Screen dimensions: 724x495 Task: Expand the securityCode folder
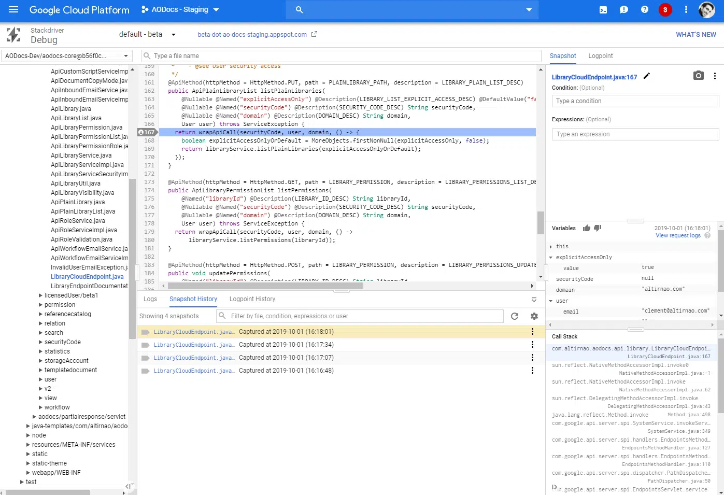tap(41, 342)
